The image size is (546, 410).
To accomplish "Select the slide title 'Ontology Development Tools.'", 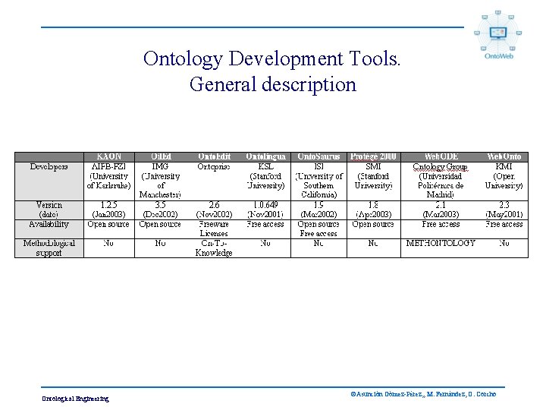I will click(271, 58).
